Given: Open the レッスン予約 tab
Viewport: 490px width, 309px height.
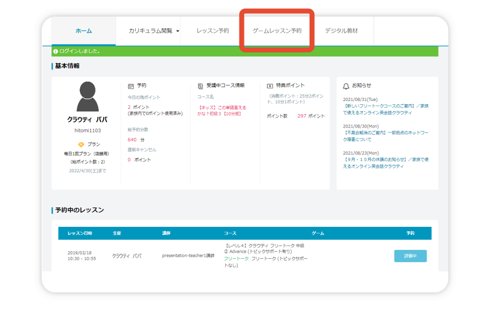Looking at the screenshot, I should [x=212, y=31].
